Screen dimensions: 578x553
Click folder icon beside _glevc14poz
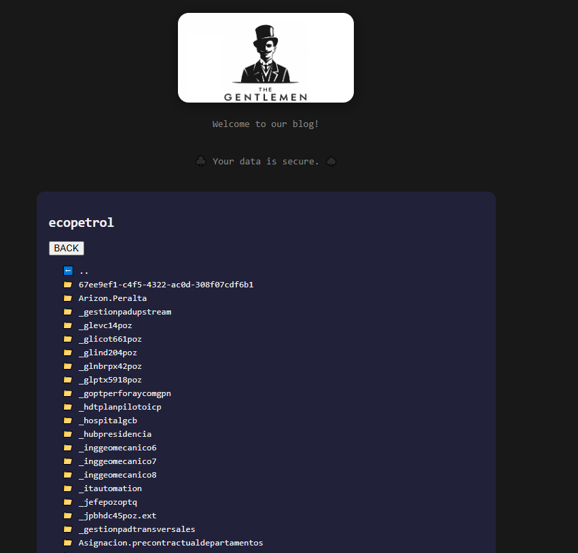tap(68, 325)
